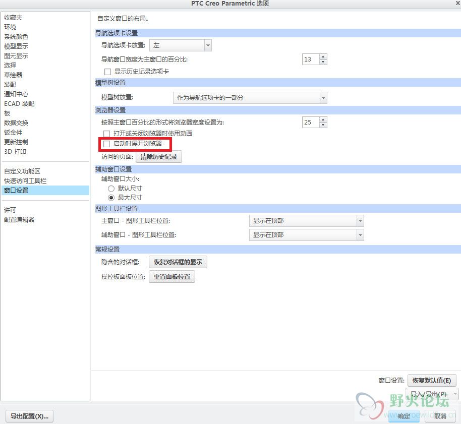Open 配置编辑器 page
The width and height of the screenshot is (461, 424).
[x=19, y=219]
